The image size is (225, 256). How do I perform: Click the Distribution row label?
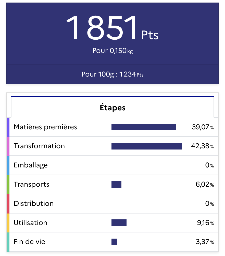[34, 204]
